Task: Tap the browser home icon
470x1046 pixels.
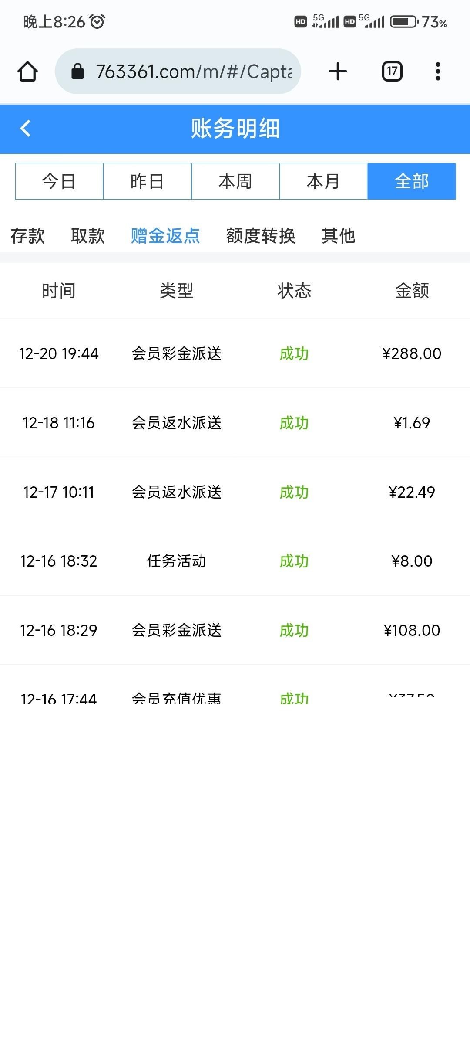Action: point(27,71)
